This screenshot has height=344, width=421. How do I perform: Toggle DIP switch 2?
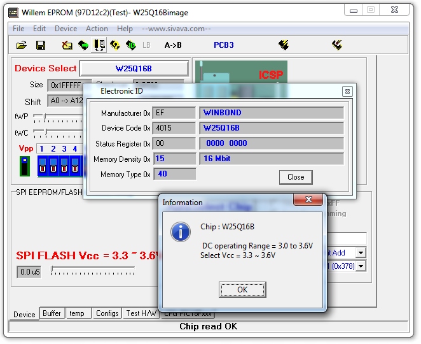coord(53,166)
